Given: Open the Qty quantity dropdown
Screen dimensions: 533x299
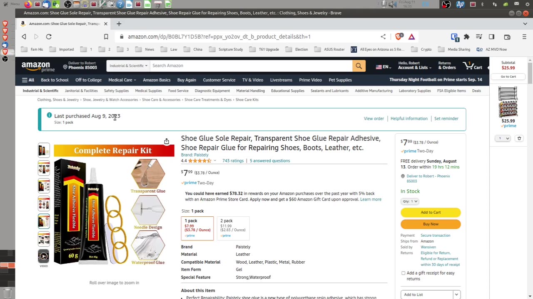Looking at the screenshot, I should (410, 201).
